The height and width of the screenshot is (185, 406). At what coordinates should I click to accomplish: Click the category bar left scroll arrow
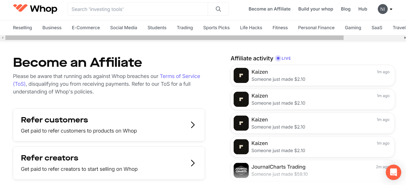(x=3, y=38)
